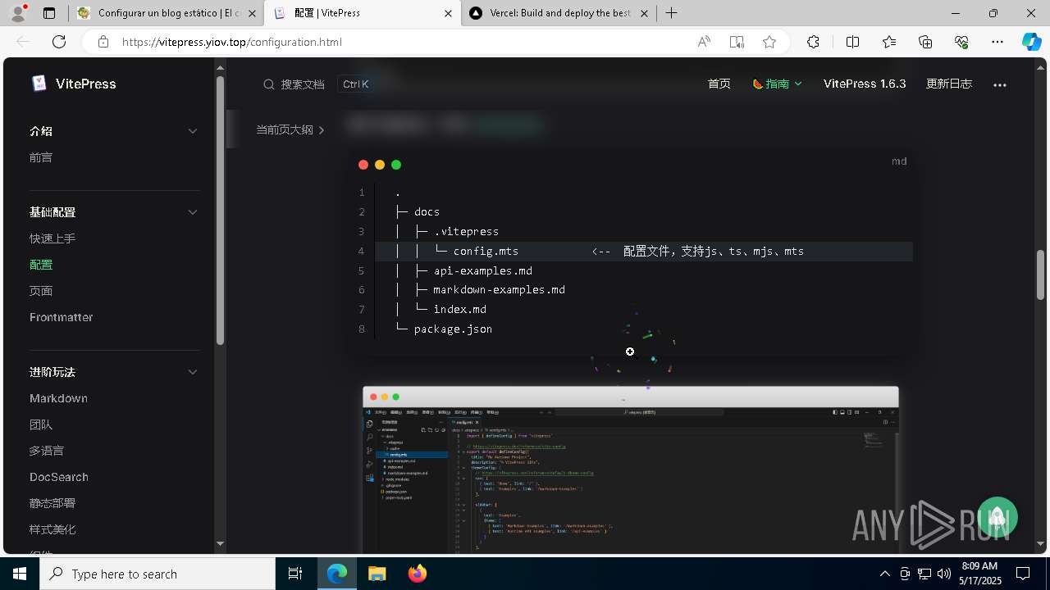Screen dimensions: 1050x590
Task: Open the search magnifier icon
Action: coord(269,84)
